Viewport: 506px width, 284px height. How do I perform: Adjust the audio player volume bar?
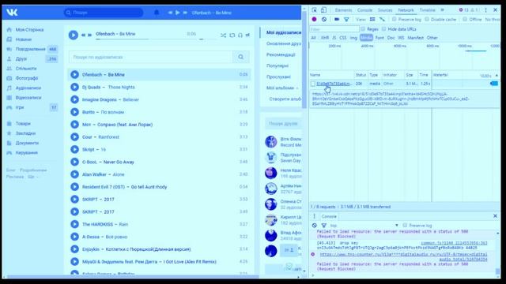(x=207, y=39)
